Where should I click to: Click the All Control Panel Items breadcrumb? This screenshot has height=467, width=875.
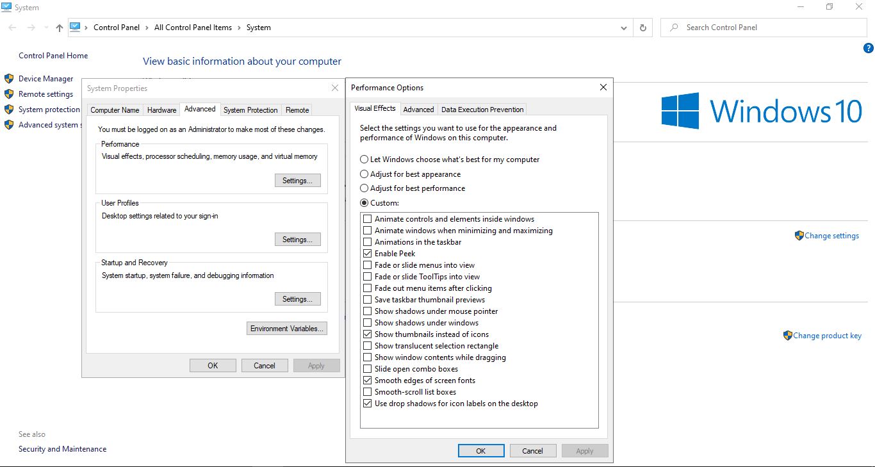coord(193,28)
